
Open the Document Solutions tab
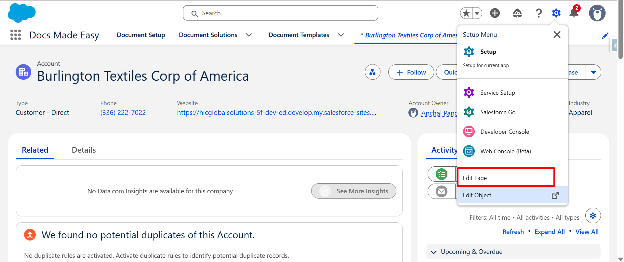208,35
